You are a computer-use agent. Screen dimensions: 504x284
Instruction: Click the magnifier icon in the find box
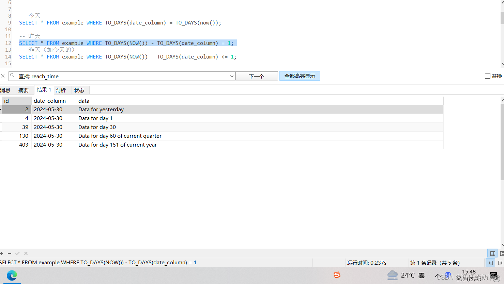pos(13,76)
